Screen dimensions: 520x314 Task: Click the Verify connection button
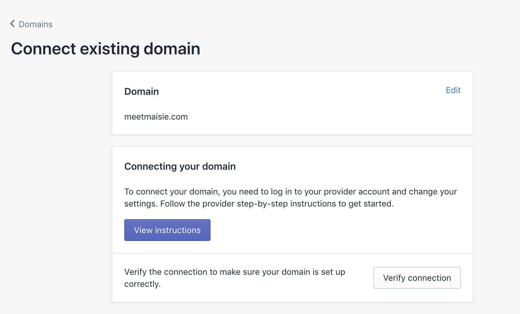pos(417,278)
